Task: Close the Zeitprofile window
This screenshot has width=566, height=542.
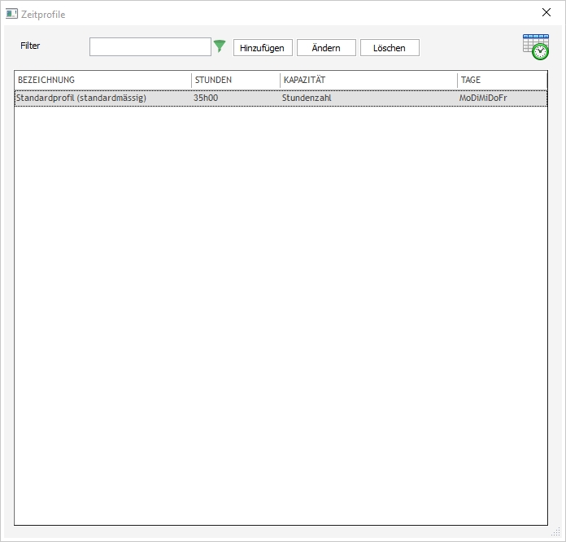Action: click(x=546, y=13)
